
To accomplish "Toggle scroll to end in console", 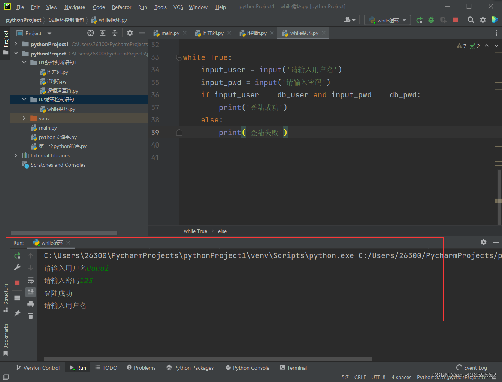I will [x=30, y=292].
